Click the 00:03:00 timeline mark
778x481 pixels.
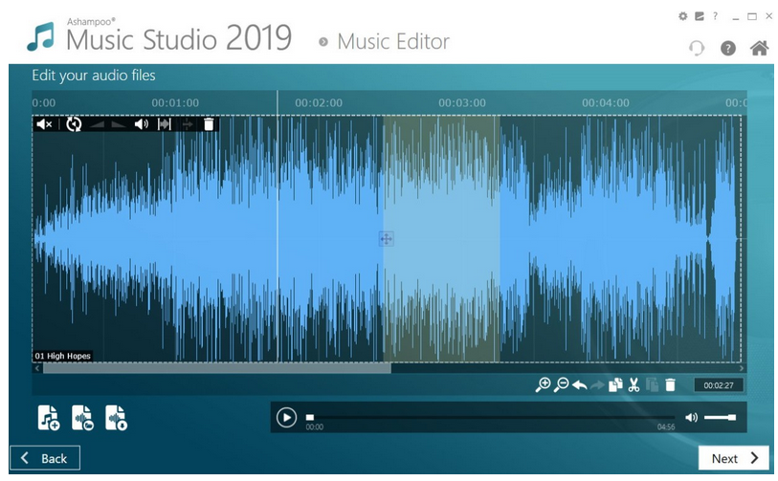(462, 103)
